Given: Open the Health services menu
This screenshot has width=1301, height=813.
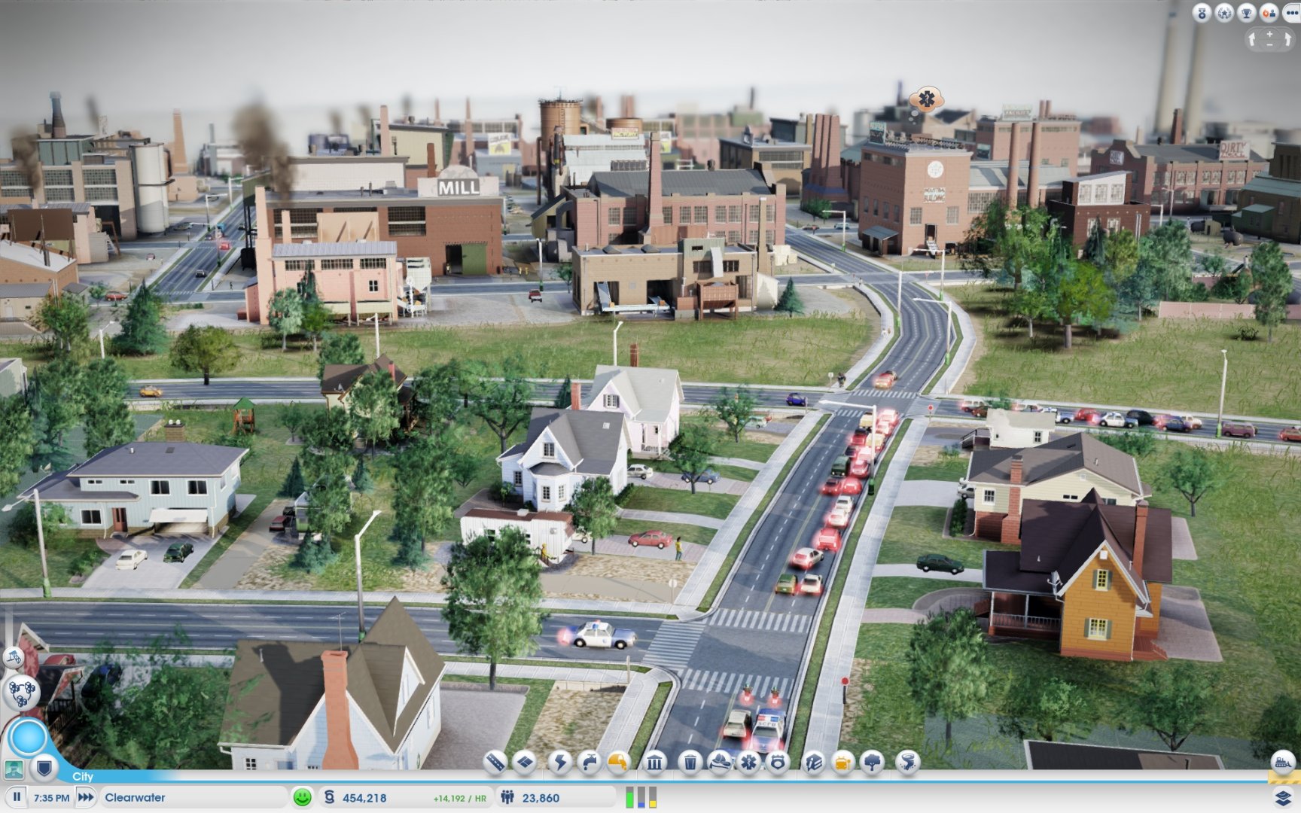Looking at the screenshot, I should pos(748,763).
